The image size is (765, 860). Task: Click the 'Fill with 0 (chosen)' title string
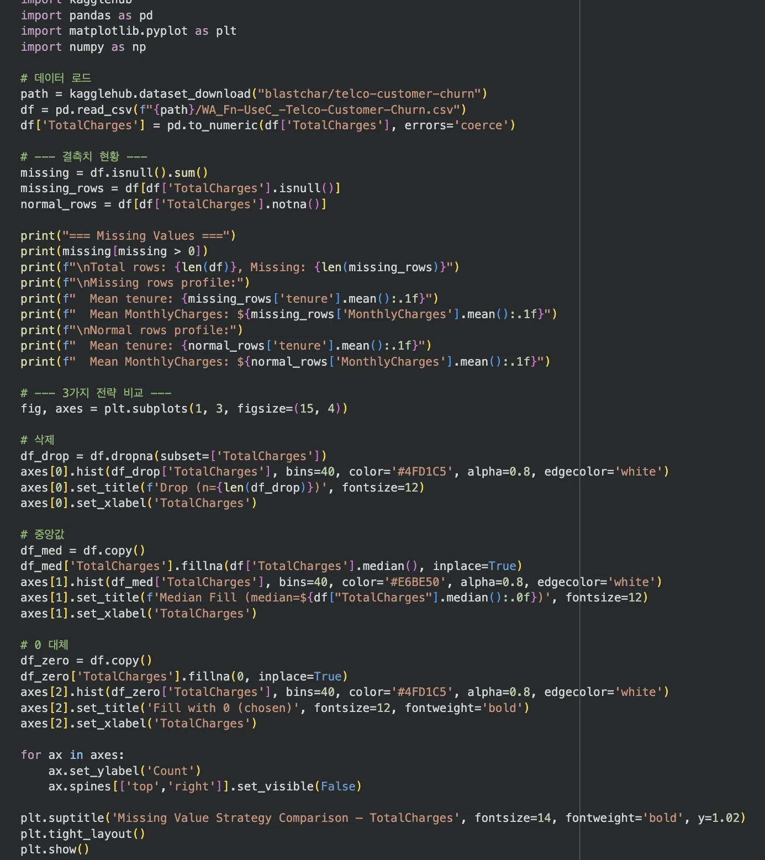tap(223, 708)
